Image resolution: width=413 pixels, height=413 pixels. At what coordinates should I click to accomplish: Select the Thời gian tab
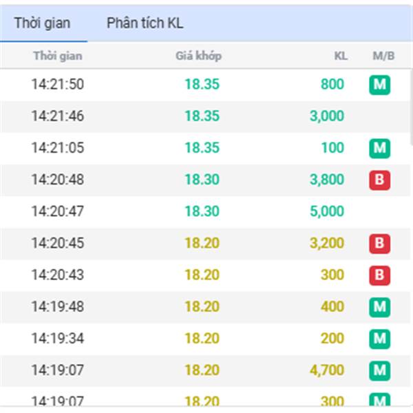tap(42, 23)
